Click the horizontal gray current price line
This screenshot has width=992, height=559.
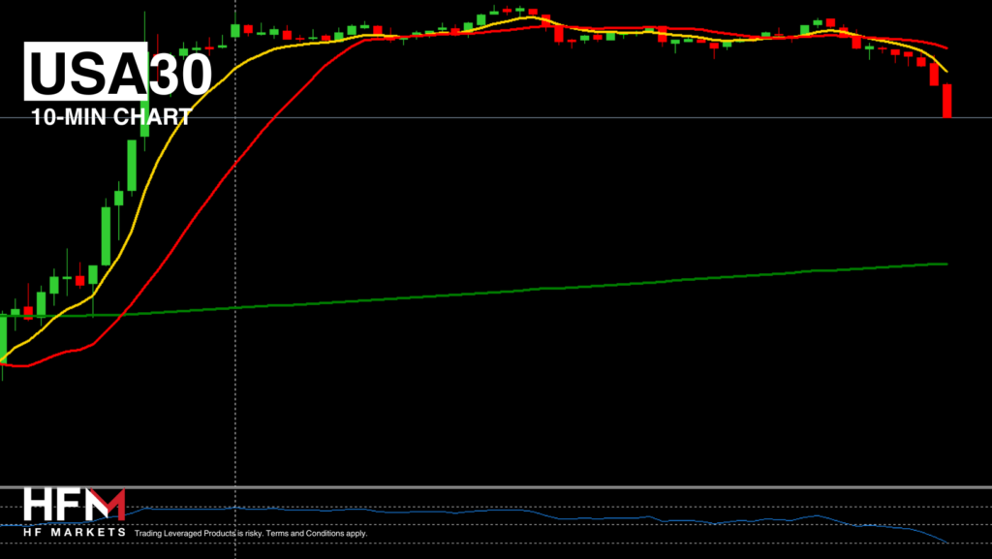(x=581, y=117)
